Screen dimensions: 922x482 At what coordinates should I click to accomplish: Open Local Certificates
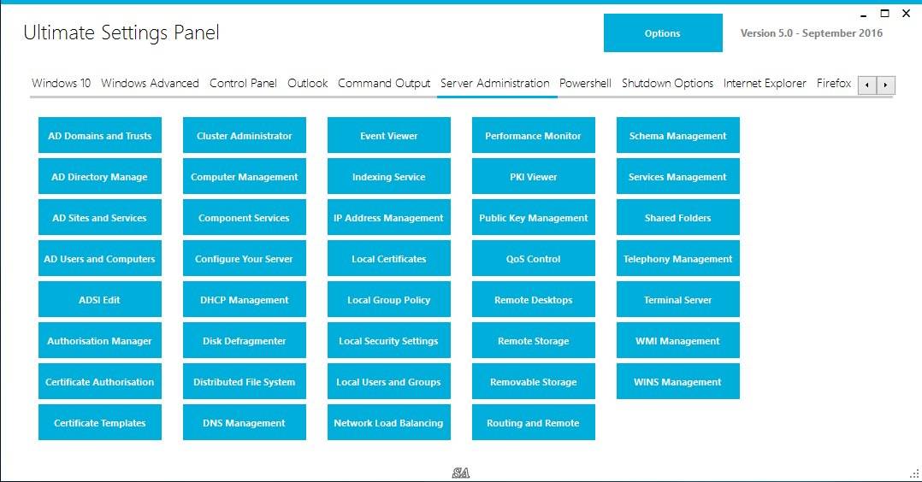tap(389, 259)
